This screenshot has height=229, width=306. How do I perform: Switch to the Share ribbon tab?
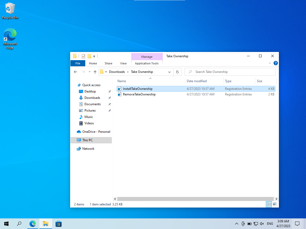[108, 63]
